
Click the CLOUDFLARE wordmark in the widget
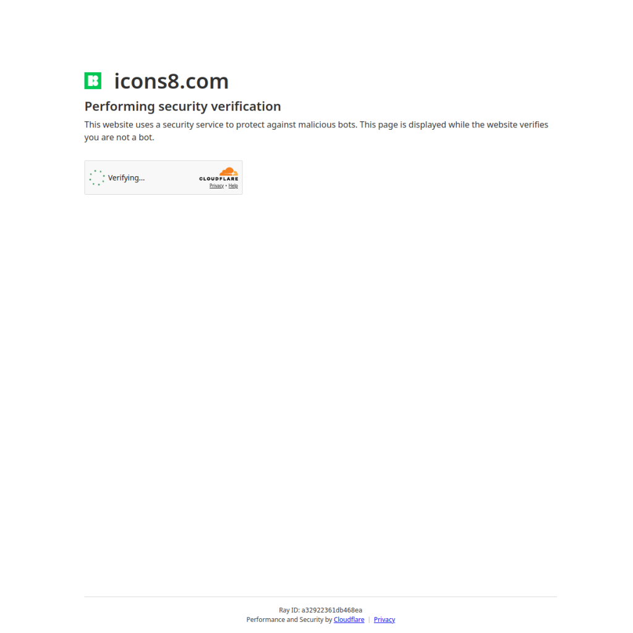pyautogui.click(x=218, y=179)
